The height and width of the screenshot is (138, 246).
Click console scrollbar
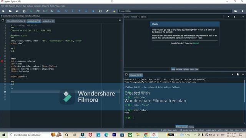pyautogui.click(x=244, y=91)
